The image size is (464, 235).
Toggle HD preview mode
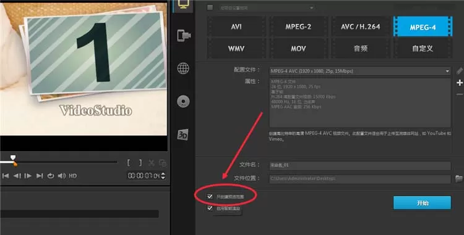[x=73, y=176]
